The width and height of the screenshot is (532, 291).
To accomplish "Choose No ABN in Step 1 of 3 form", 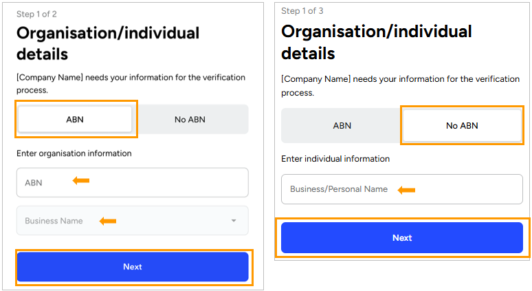I will (x=462, y=126).
